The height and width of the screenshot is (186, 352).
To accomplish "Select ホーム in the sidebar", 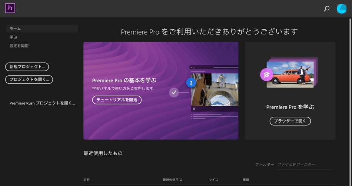I will (x=42, y=29).
